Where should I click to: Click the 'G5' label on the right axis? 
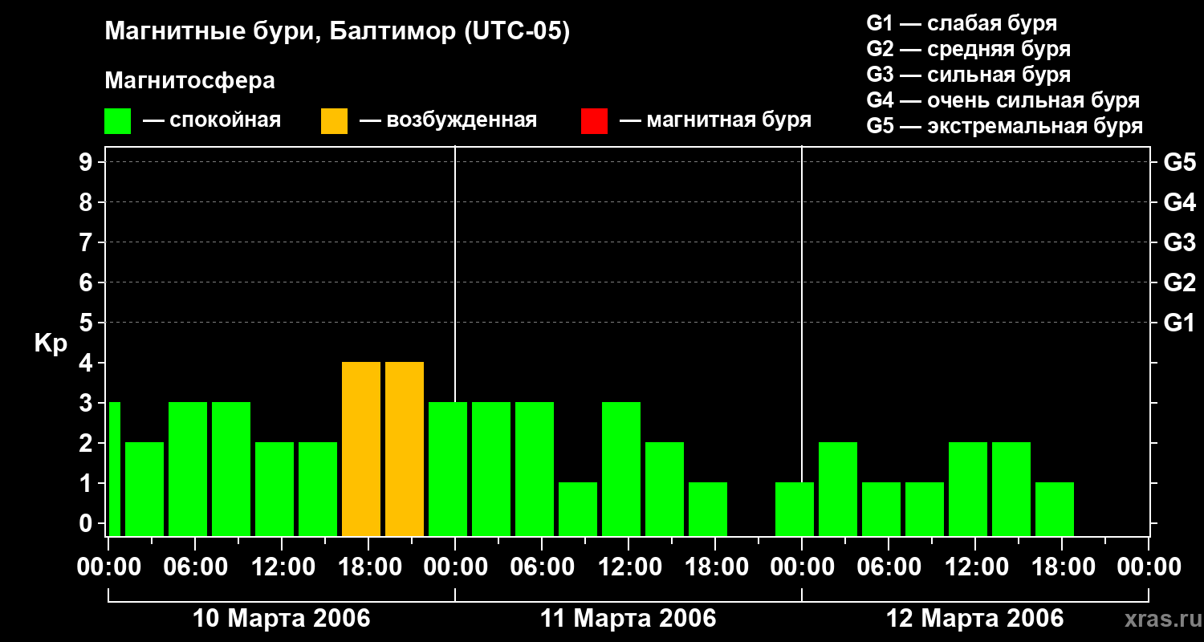click(1179, 162)
